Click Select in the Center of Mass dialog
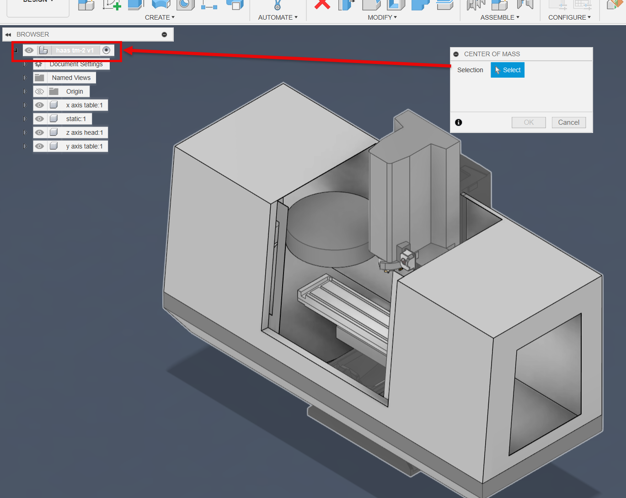The width and height of the screenshot is (626, 498). [x=508, y=69]
